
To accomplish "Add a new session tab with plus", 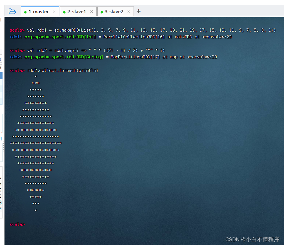I will pyautogui.click(x=139, y=11).
